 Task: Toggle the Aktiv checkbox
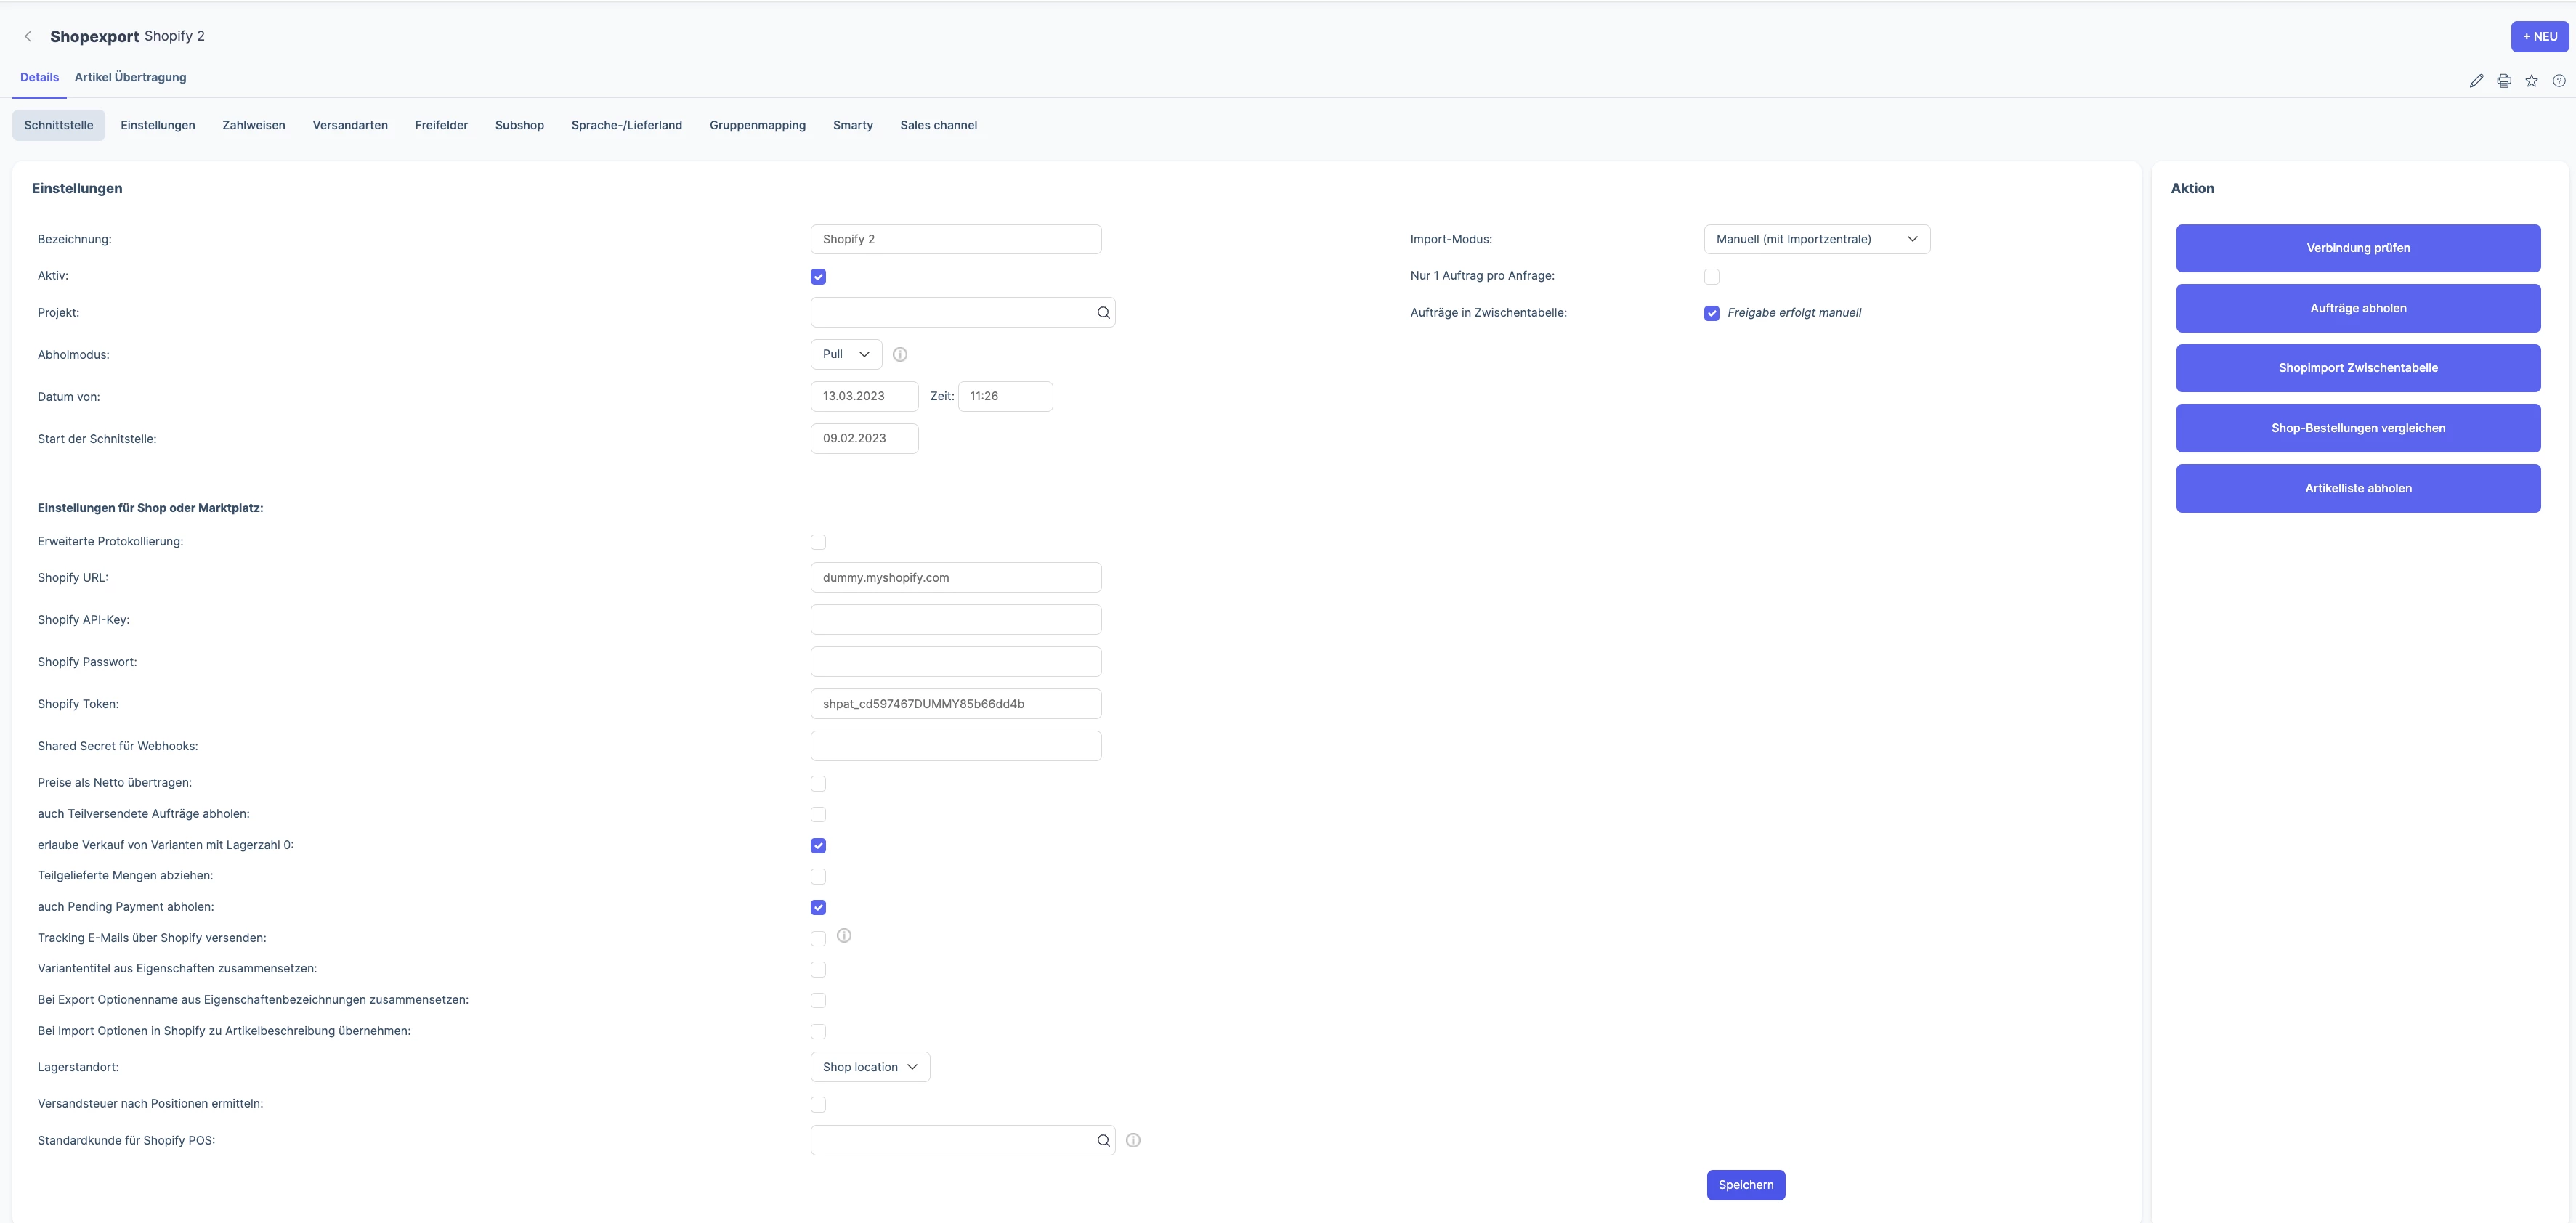coord(818,277)
